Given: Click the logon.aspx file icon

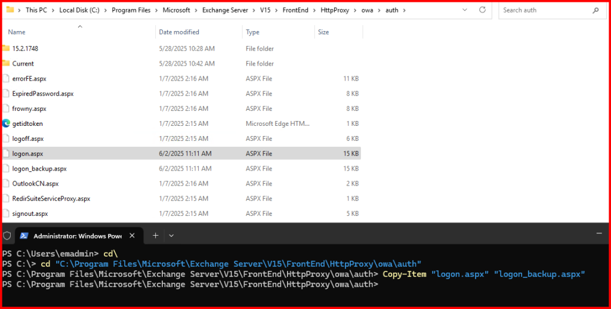Looking at the screenshot, I should click(7, 153).
